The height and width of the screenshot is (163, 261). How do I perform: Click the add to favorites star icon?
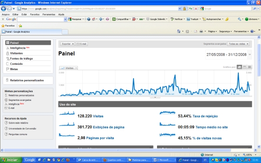[20, 26]
